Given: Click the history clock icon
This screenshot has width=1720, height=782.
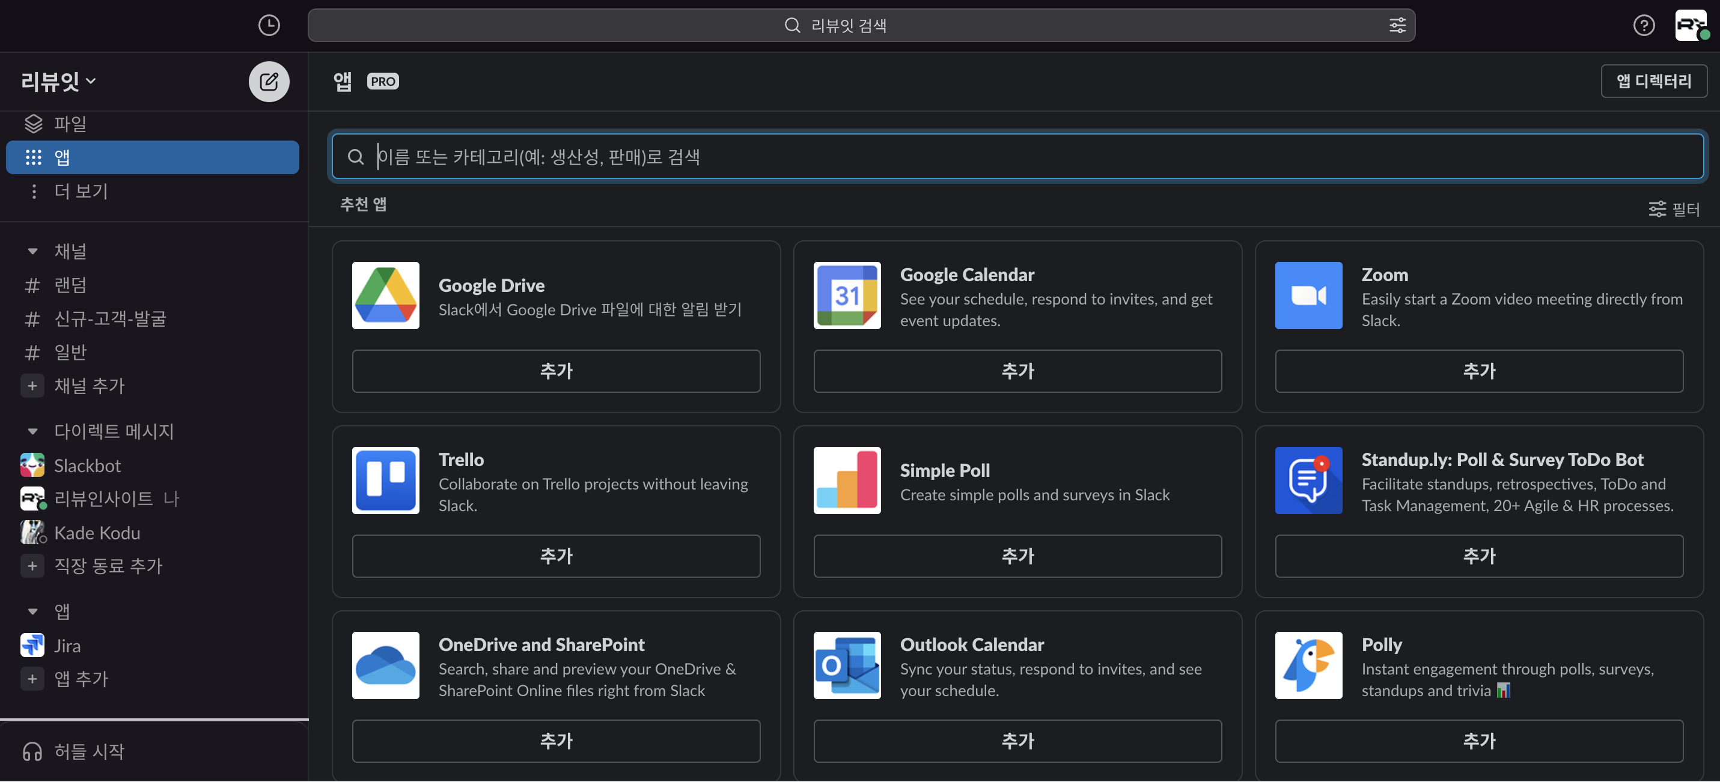Looking at the screenshot, I should point(269,25).
